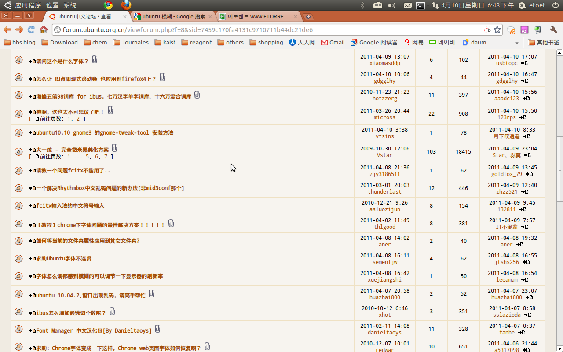Click the Chrome launcher icon in the top panel
This screenshot has height=352, width=563.
[108, 5]
